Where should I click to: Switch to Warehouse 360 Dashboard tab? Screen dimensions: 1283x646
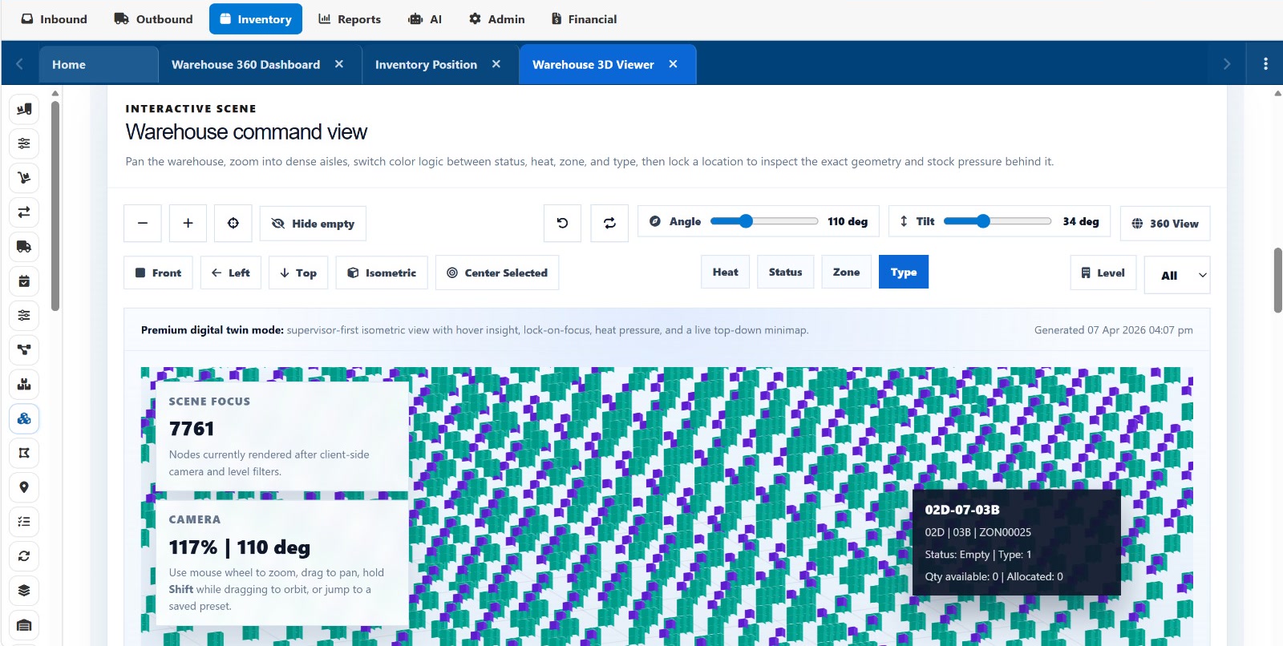[x=245, y=64]
